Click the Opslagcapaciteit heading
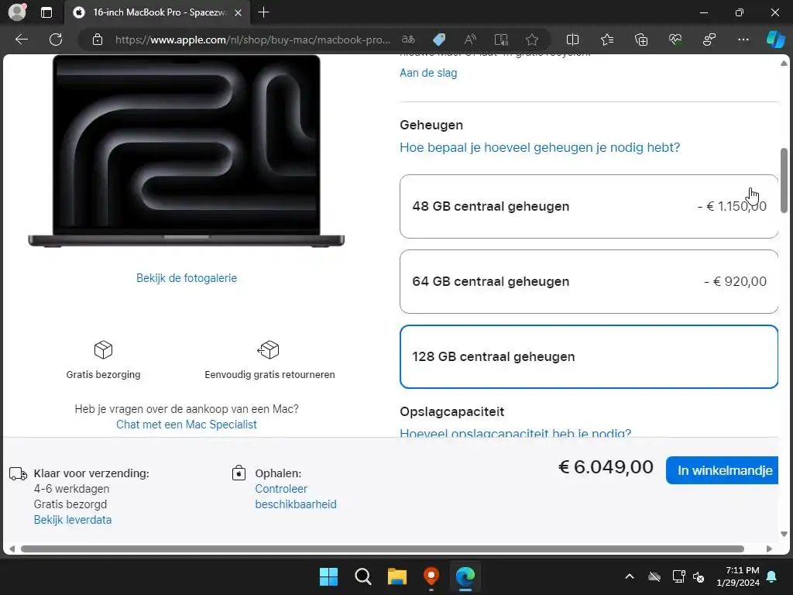The width and height of the screenshot is (793, 595). click(x=451, y=411)
